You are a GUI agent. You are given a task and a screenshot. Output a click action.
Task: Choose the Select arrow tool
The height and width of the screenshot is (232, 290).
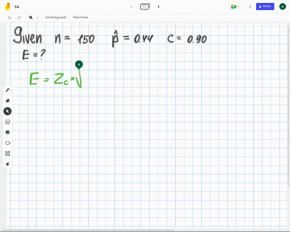(7, 111)
